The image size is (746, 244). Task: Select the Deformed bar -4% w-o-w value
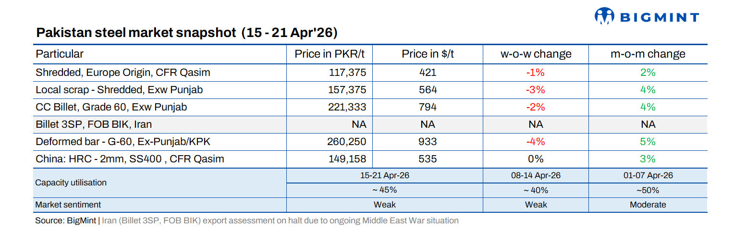tap(536, 142)
